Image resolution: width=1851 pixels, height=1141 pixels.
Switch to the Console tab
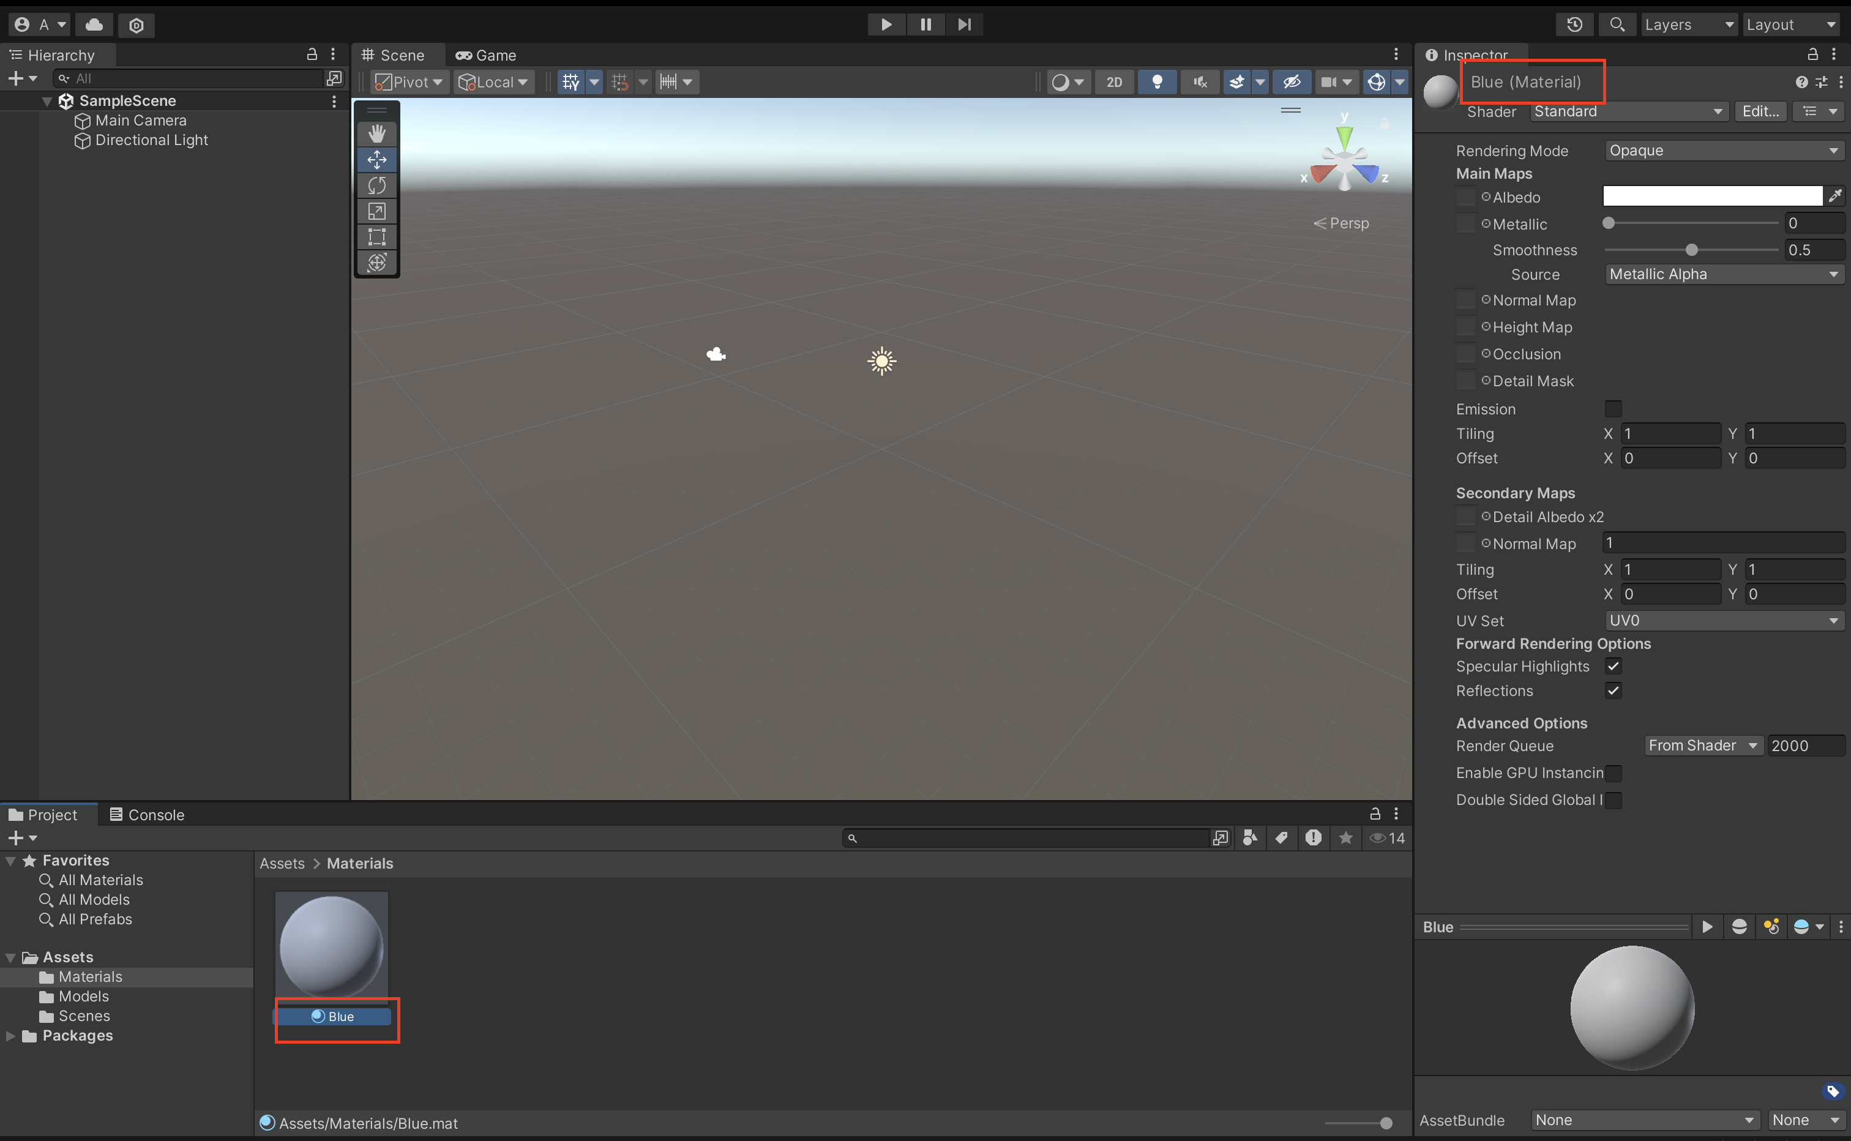click(x=147, y=815)
